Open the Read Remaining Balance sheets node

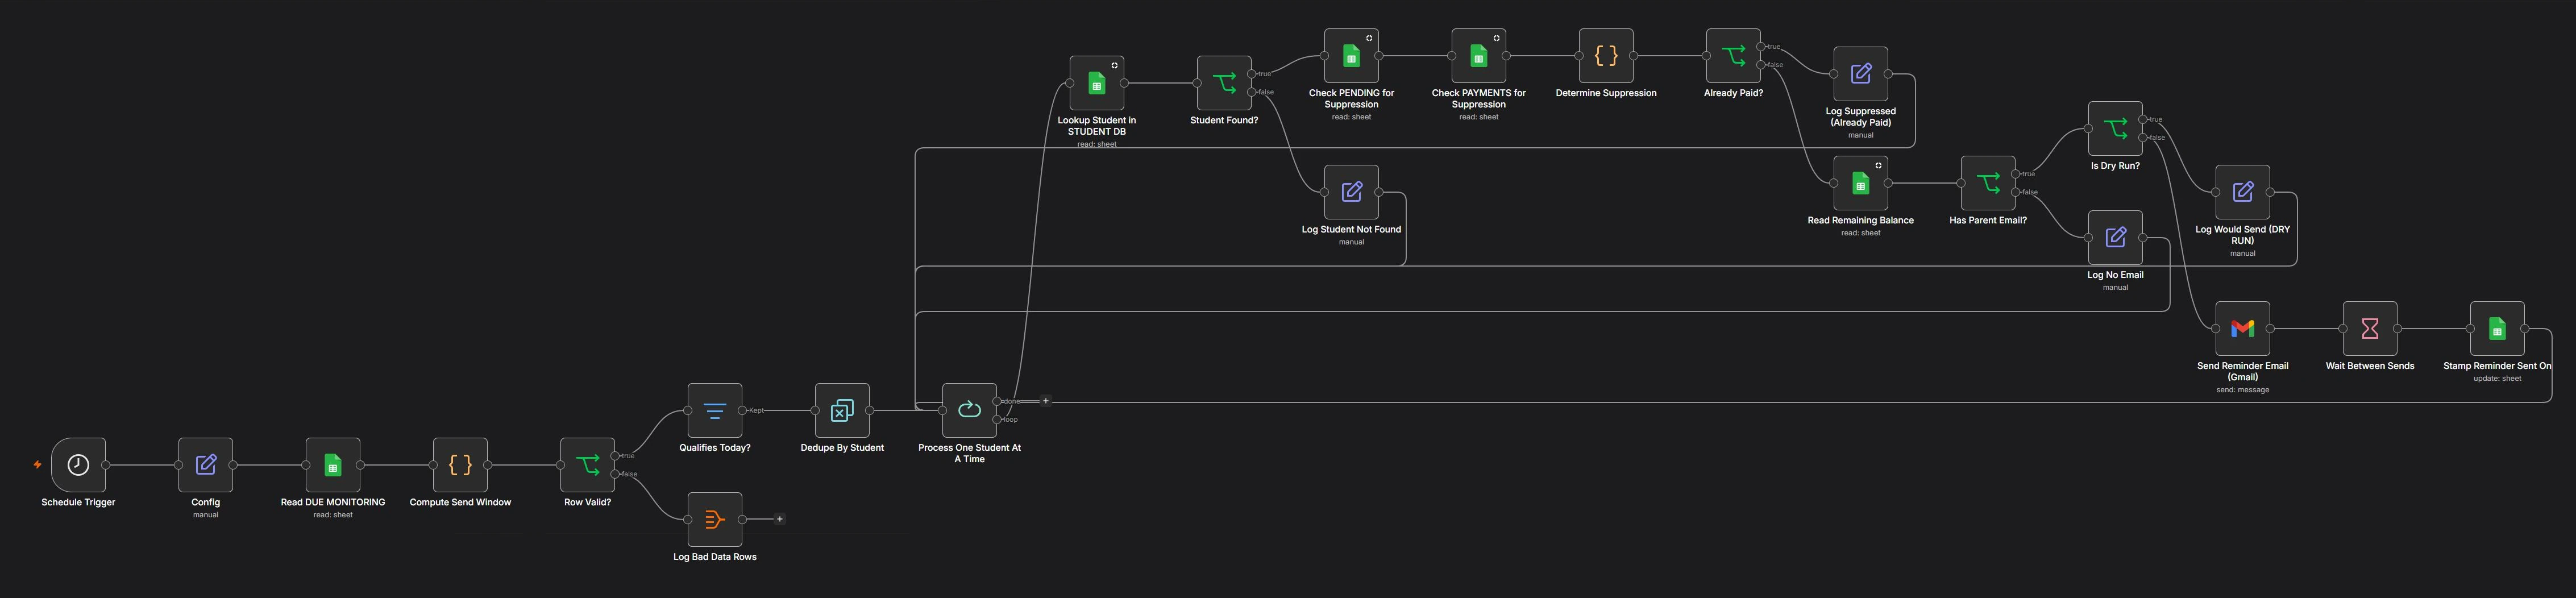coord(1861,183)
